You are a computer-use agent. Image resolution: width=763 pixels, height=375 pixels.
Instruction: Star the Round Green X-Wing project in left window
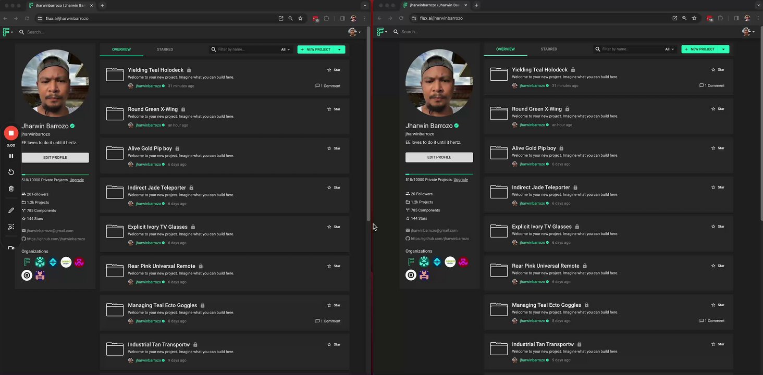(x=334, y=109)
